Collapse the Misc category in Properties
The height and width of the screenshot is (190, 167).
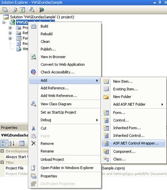point(2,162)
